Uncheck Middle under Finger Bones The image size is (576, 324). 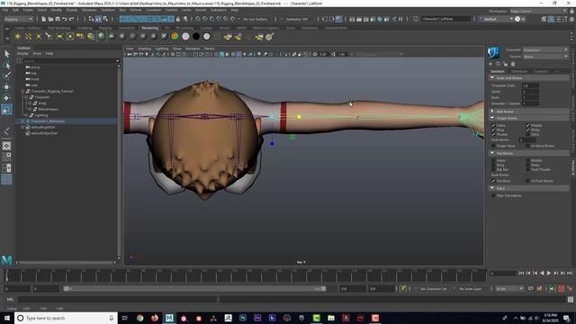[528, 126]
